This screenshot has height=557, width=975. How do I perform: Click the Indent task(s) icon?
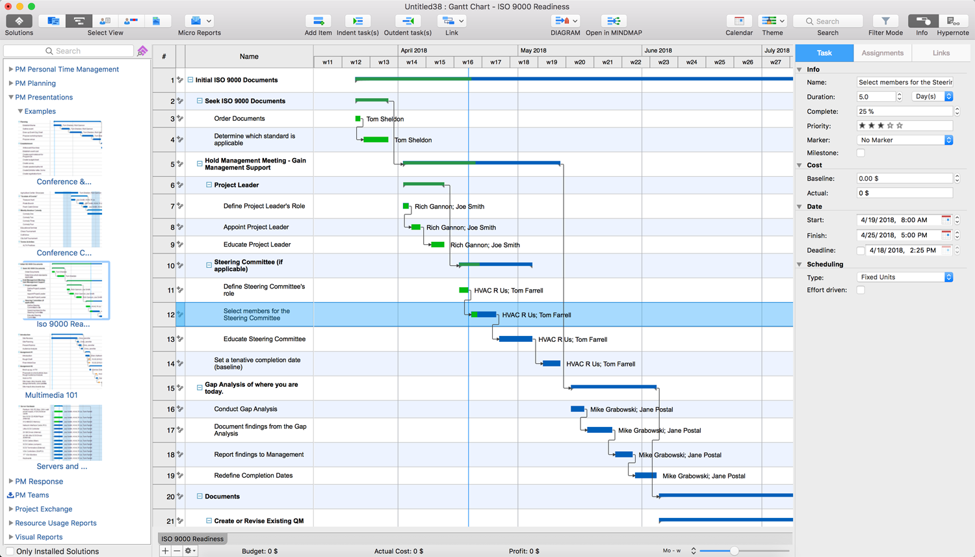tap(357, 21)
